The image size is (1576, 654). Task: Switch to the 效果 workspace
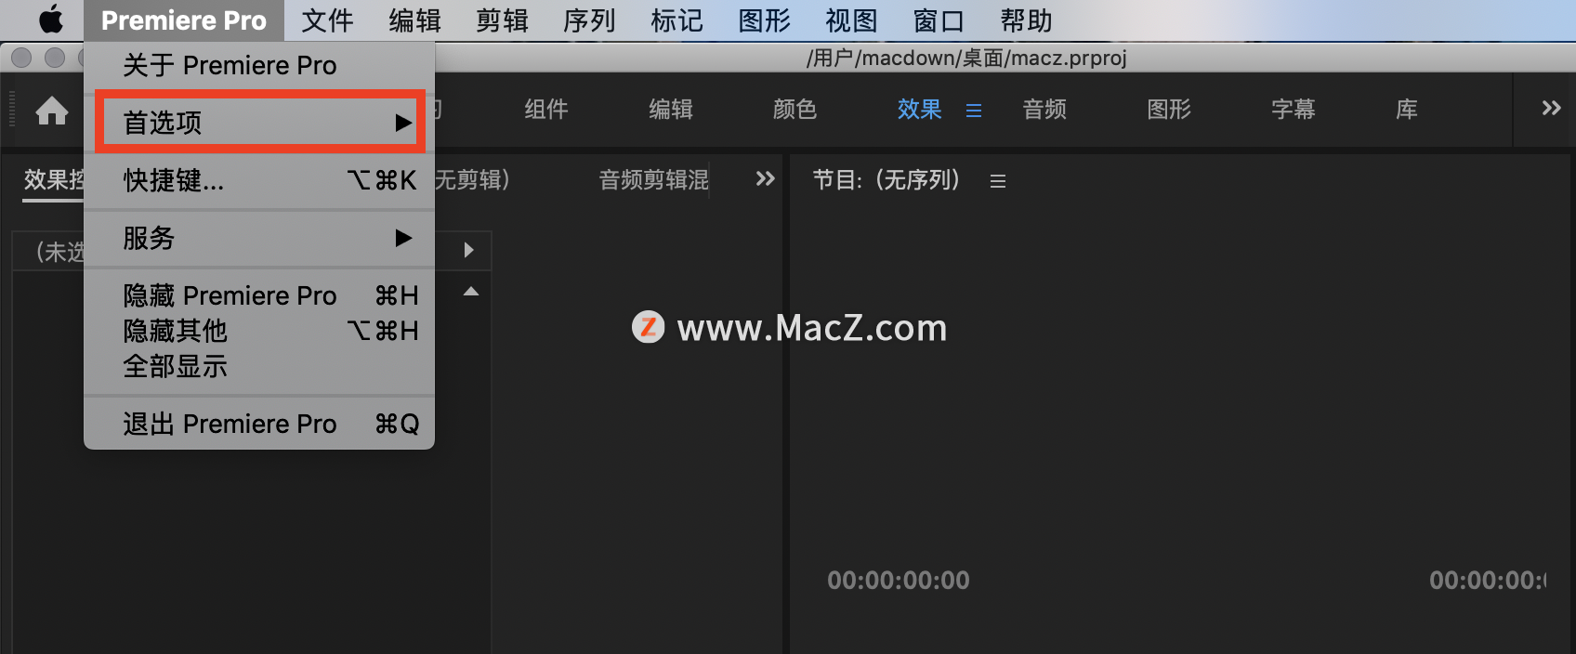pos(920,110)
